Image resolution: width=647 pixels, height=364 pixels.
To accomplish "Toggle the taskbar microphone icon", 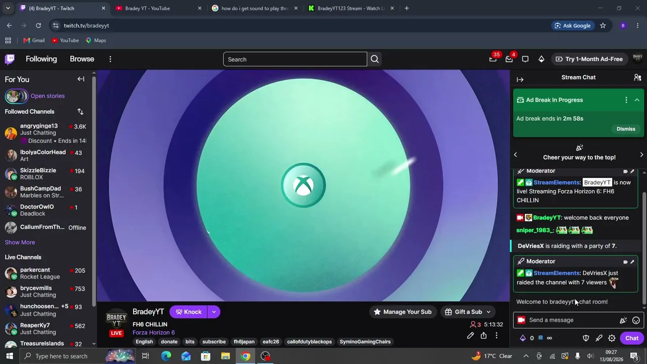I will [x=577, y=356].
